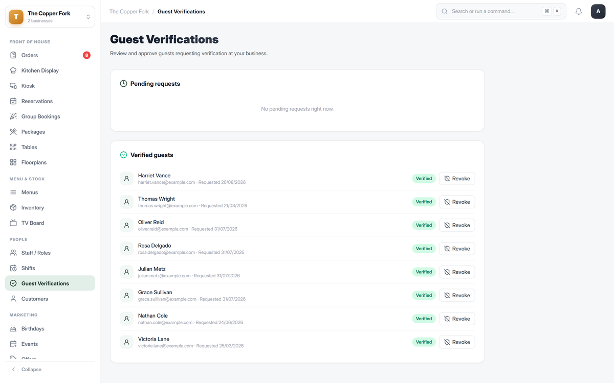Click Verified badge for Thomas Wright
Screen dimensions: 614x383
(x=424, y=202)
